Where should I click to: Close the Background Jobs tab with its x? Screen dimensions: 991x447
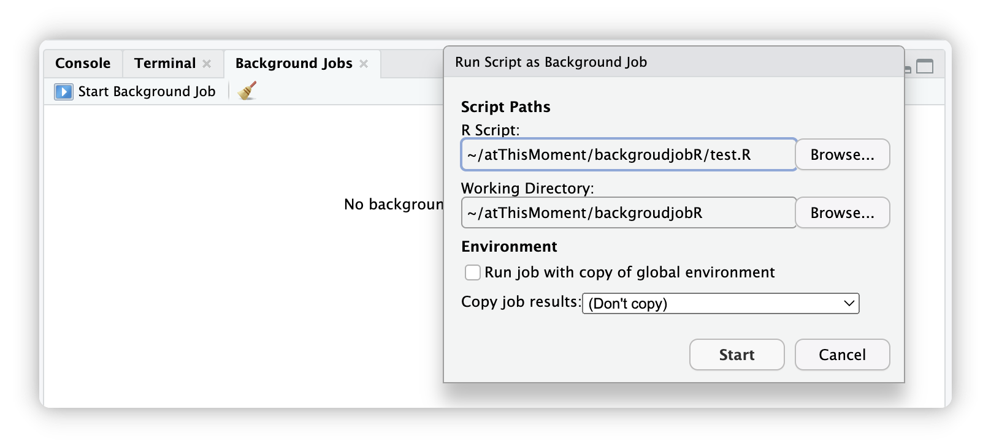point(364,64)
